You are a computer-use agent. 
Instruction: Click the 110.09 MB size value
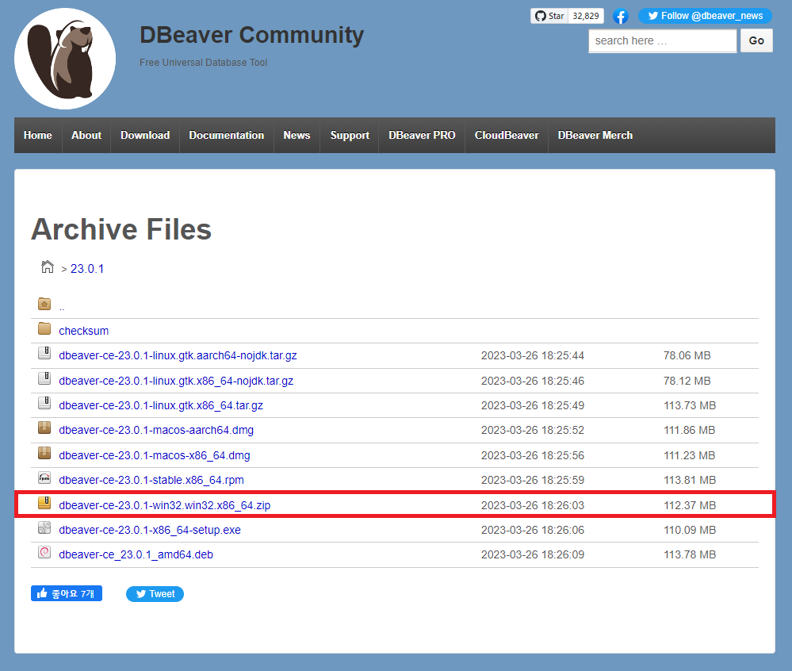point(690,530)
